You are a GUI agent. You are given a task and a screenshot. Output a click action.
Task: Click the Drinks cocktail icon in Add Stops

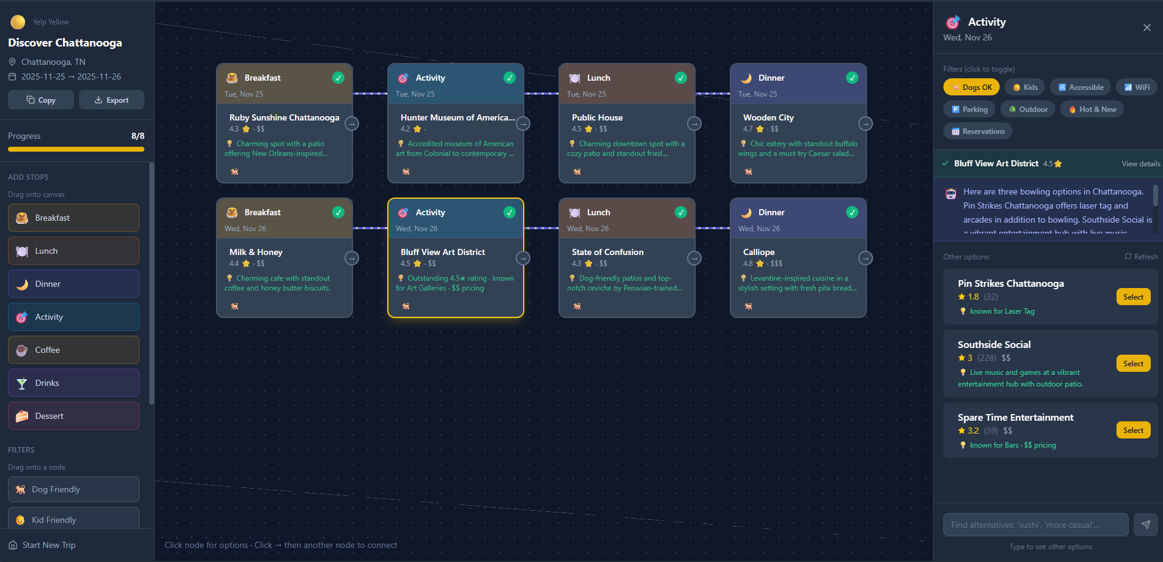tap(22, 383)
